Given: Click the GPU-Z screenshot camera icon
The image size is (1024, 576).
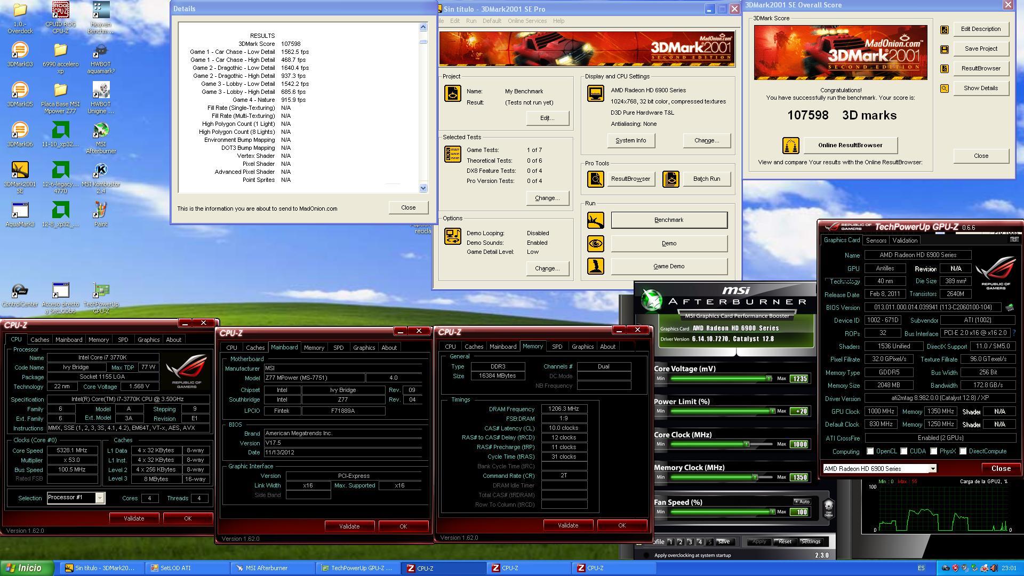Looking at the screenshot, I should click(1014, 239).
